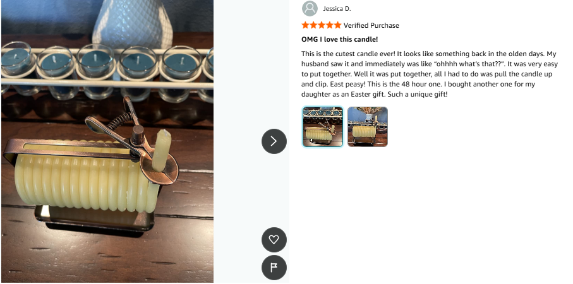Click the third orange rating star
Viewport: 573px width, 284px height.
pyautogui.click(x=322, y=25)
